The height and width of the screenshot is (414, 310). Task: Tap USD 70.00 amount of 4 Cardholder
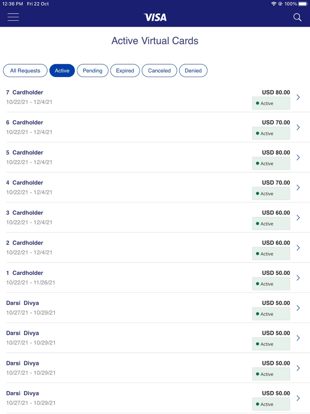point(276,182)
